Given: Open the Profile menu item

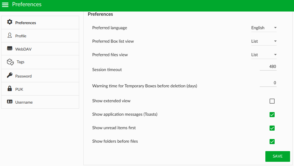Looking at the screenshot, I should [40, 36].
